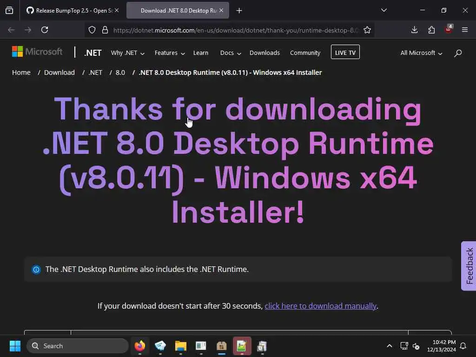The height and width of the screenshot is (357, 476).
Task: Expand the Features menu
Action: point(170,53)
